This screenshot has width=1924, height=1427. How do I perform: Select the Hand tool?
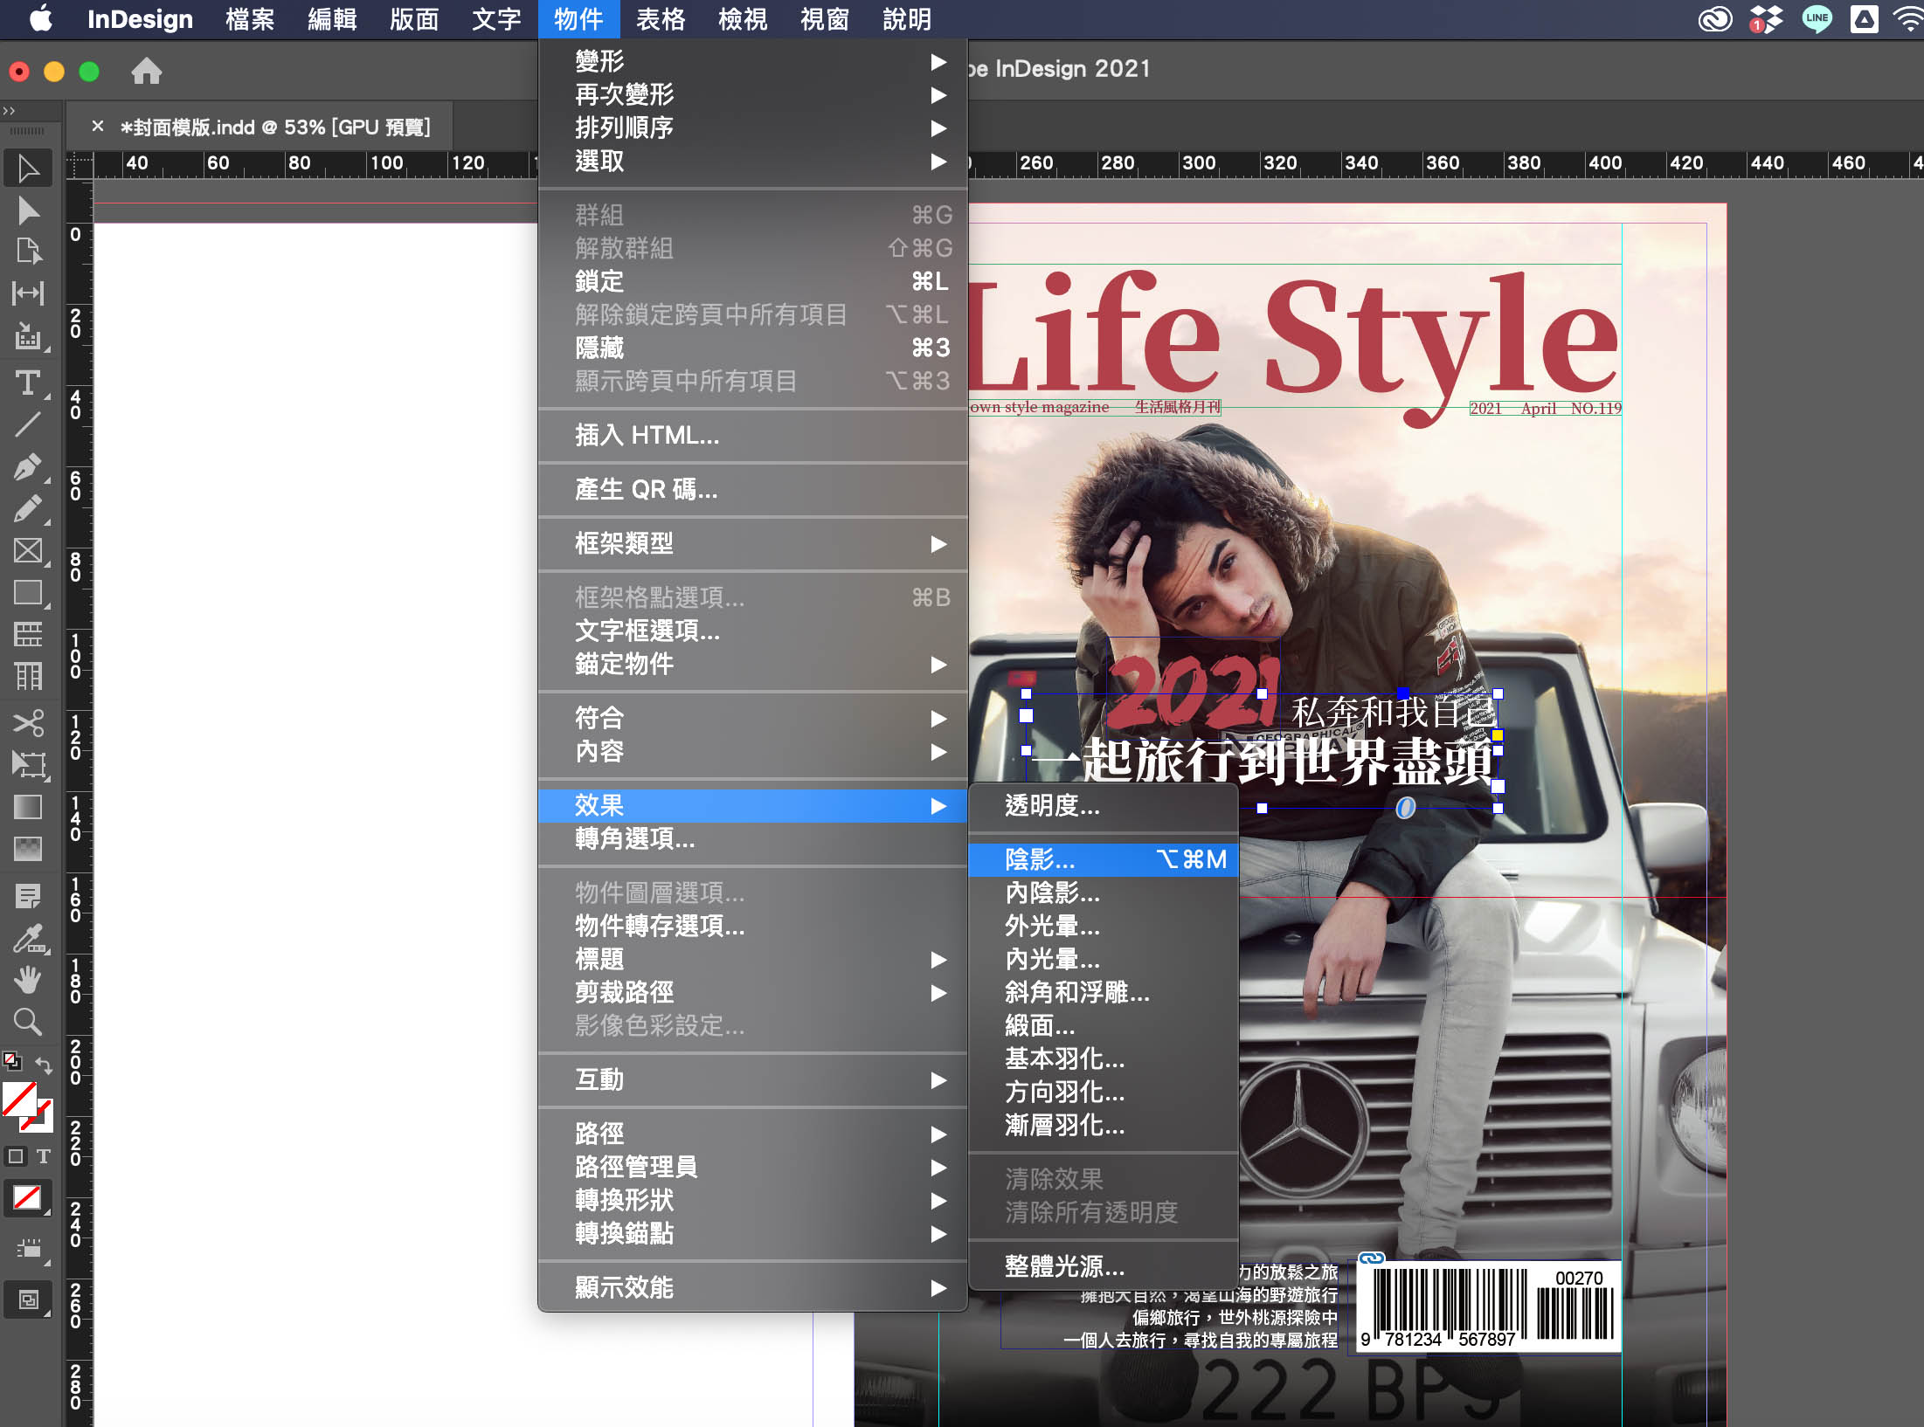tap(28, 980)
